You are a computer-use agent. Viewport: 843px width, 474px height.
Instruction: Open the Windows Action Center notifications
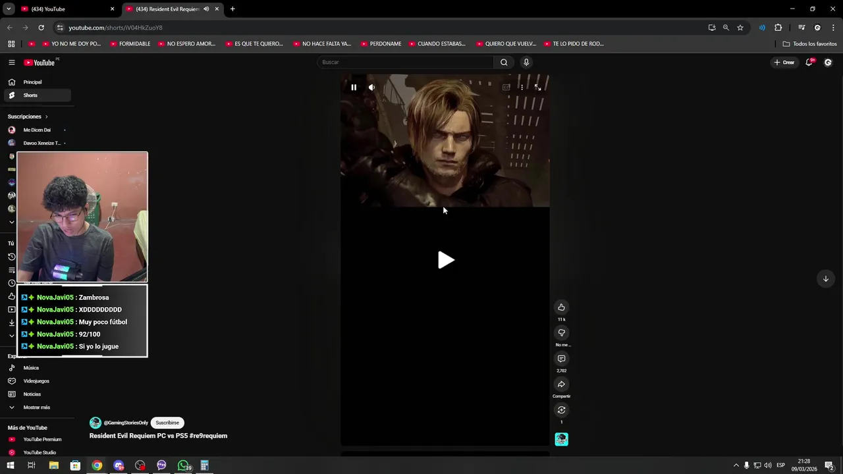pyautogui.click(x=830, y=465)
